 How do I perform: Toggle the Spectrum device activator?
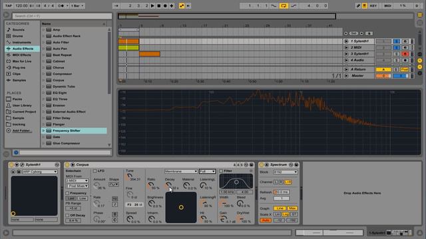click(262, 165)
